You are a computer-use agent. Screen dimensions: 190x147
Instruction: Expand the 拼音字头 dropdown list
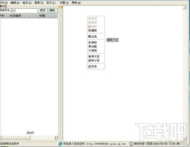(12, 10)
